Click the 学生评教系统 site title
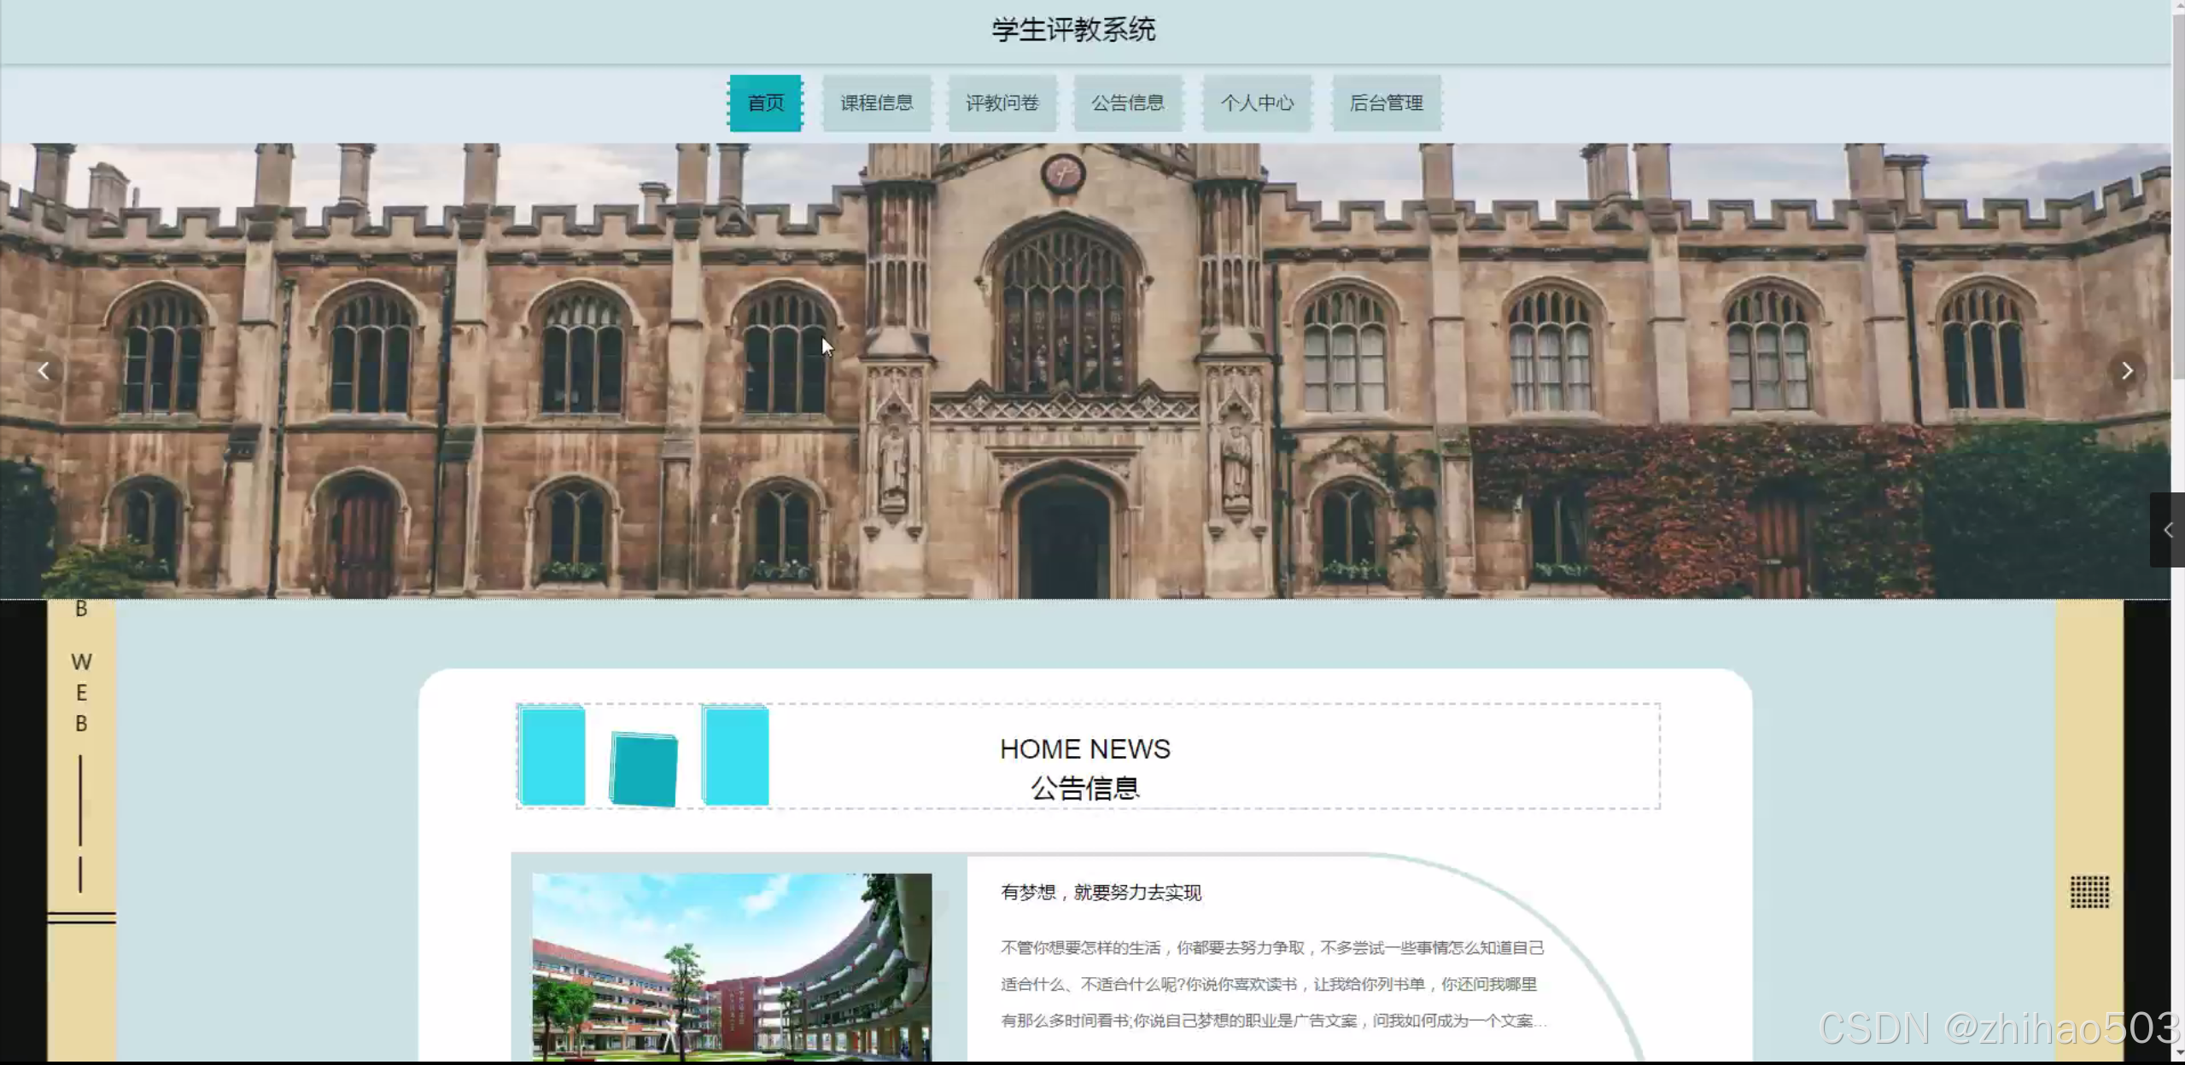The height and width of the screenshot is (1065, 2185). tap(1073, 30)
